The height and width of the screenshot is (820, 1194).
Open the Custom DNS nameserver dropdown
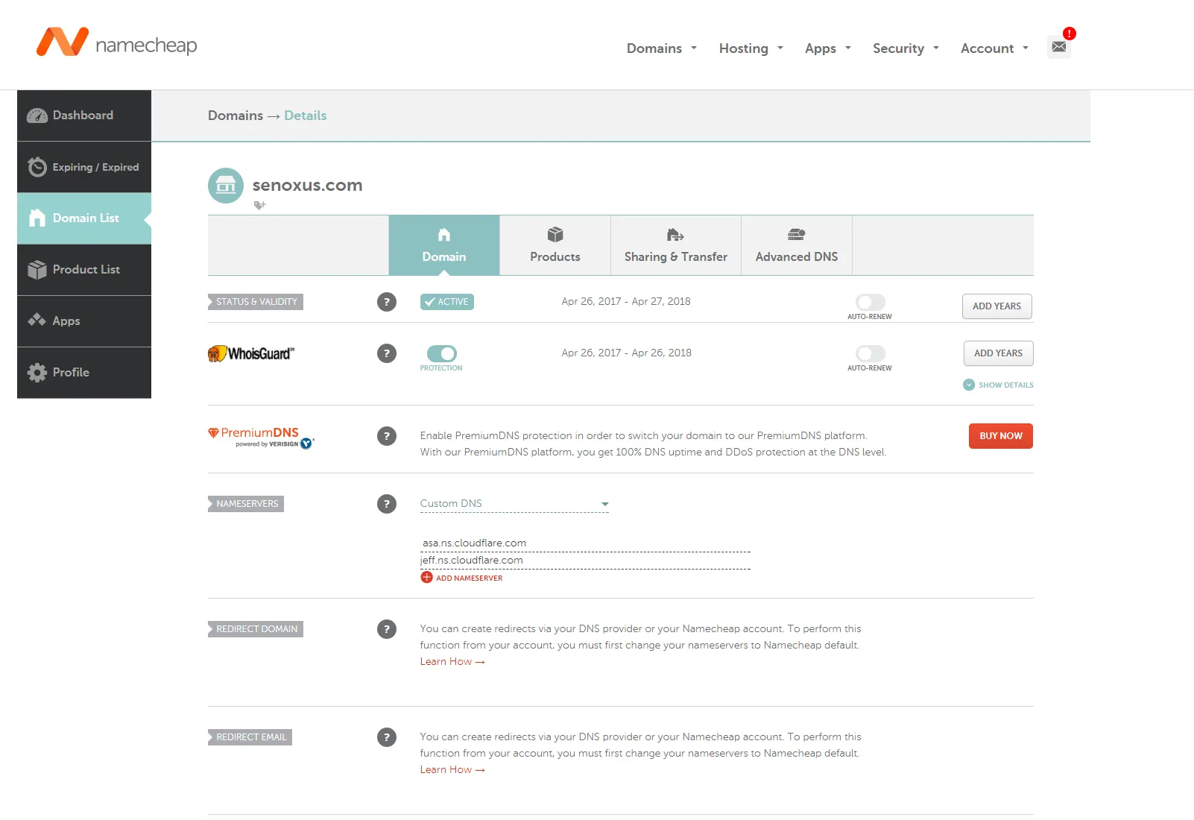pos(514,504)
